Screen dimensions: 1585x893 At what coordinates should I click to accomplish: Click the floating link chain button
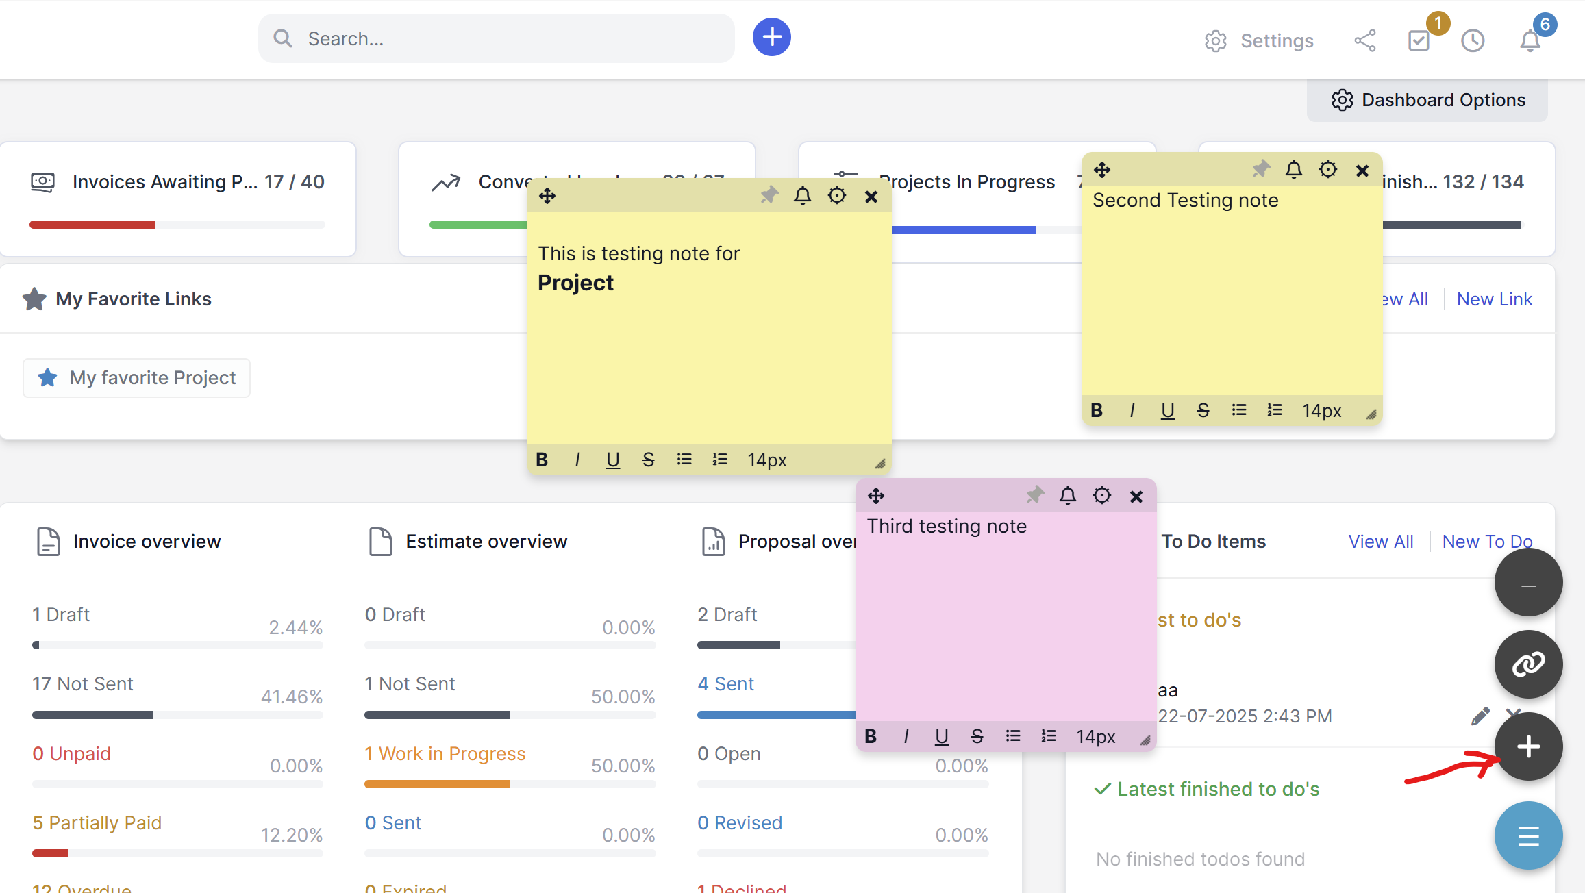pyautogui.click(x=1528, y=664)
